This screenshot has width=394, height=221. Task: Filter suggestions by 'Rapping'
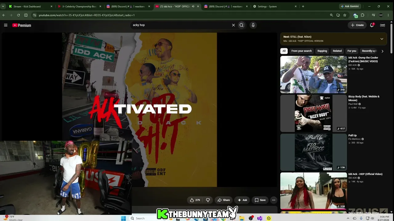[x=322, y=51]
